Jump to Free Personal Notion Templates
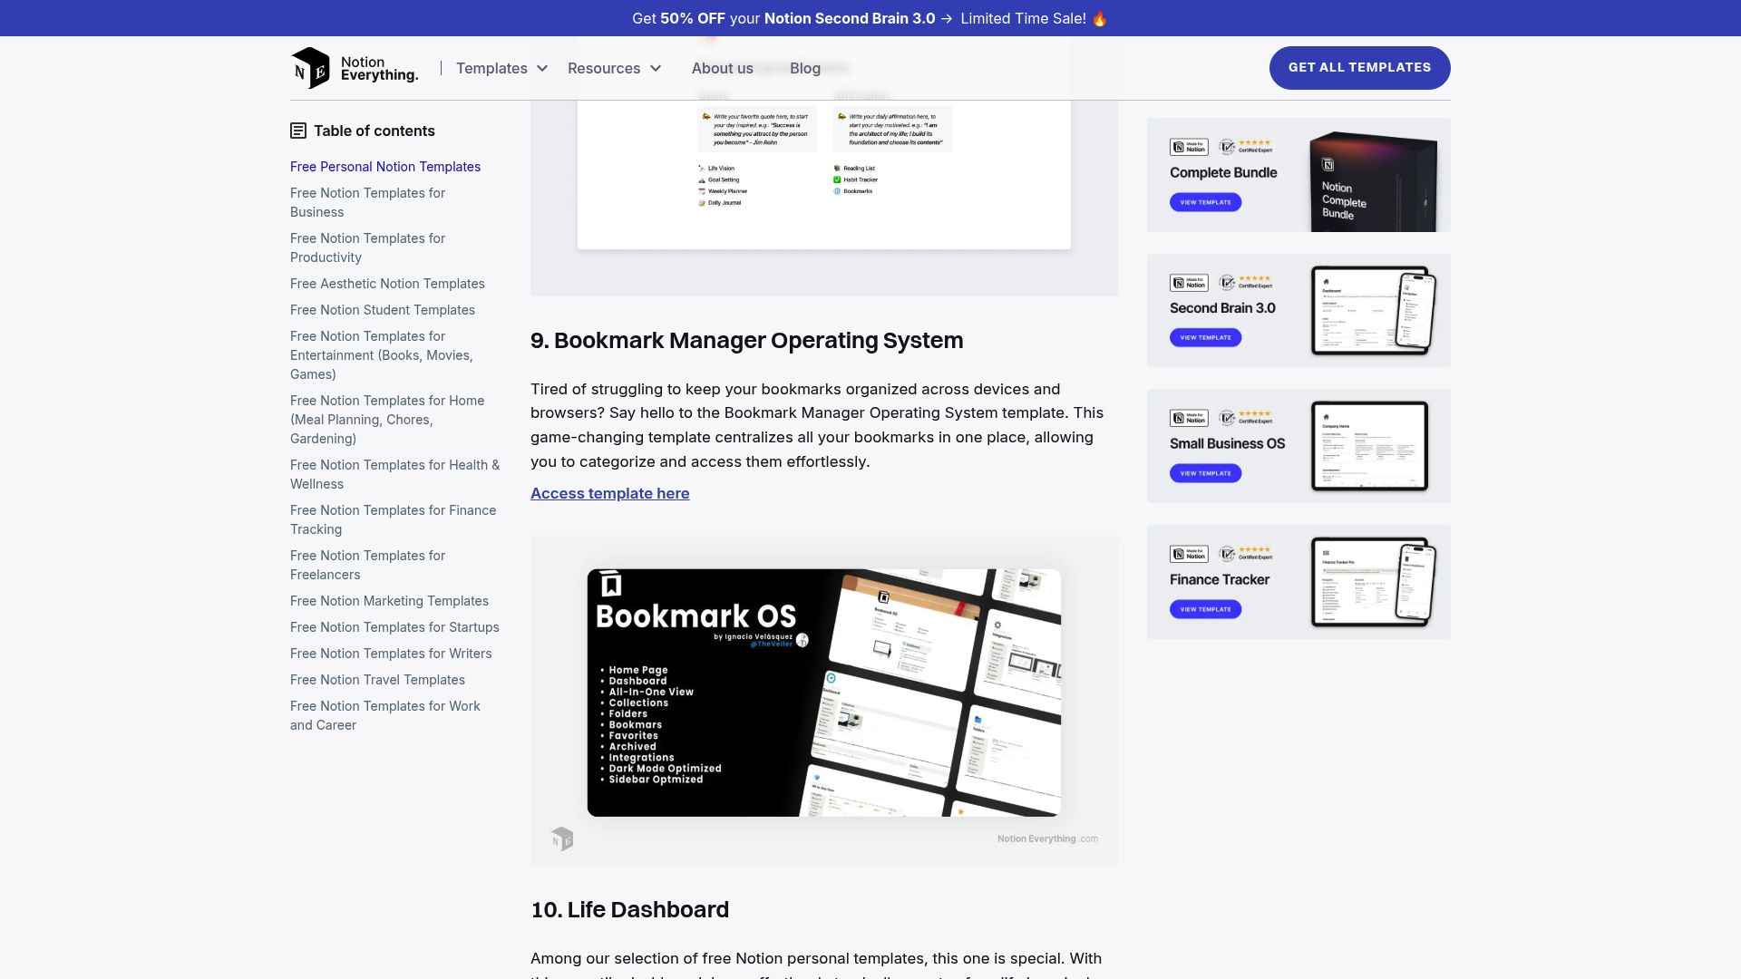 coord(385,167)
